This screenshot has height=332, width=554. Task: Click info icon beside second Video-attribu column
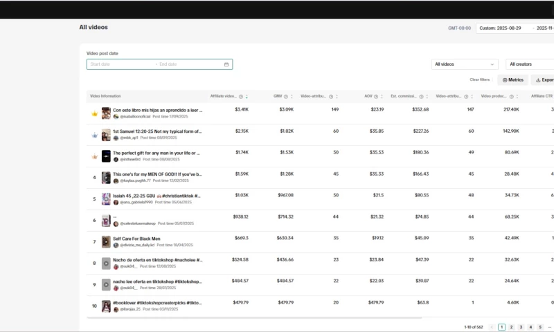click(466, 97)
